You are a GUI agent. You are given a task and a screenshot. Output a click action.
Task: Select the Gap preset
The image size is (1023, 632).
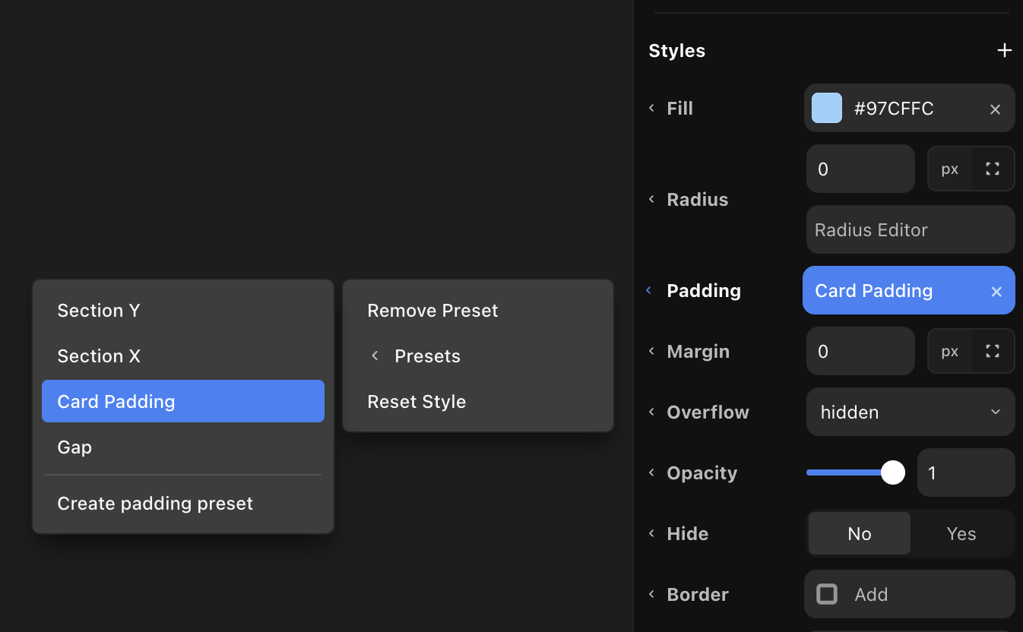183,447
